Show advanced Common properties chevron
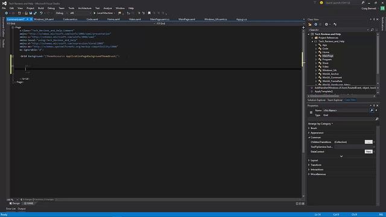The height and width of the screenshot is (217, 386). [341, 156]
